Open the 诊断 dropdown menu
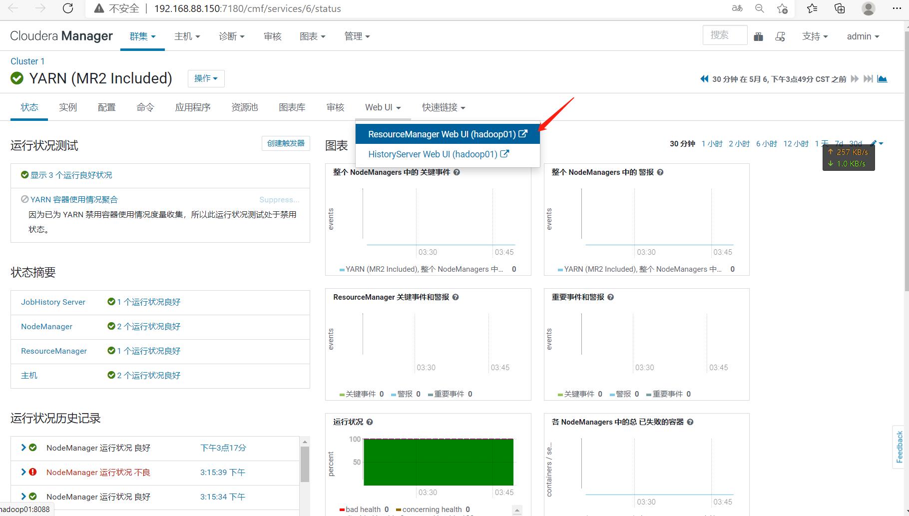909x516 pixels. click(232, 36)
